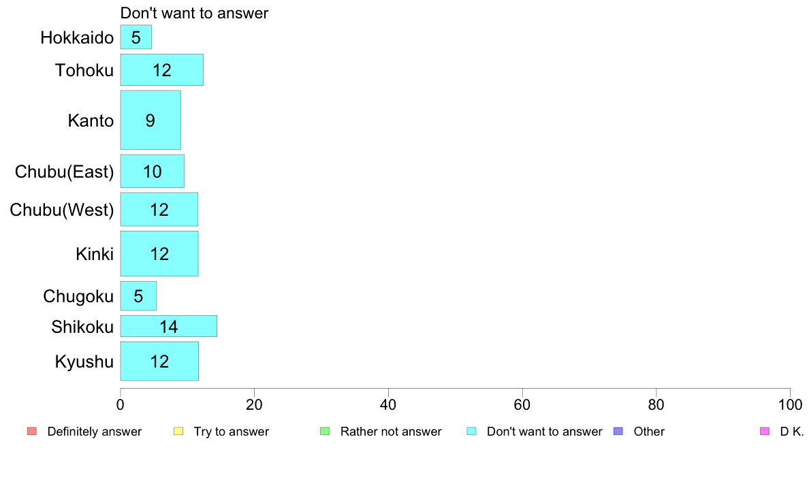
Task: Click the cyan Don't want to answer swatch
Action: click(471, 432)
